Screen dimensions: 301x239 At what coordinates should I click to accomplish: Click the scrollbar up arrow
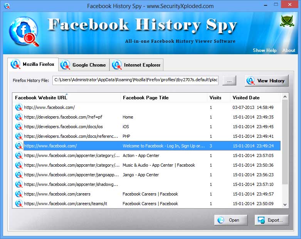tap(285, 97)
